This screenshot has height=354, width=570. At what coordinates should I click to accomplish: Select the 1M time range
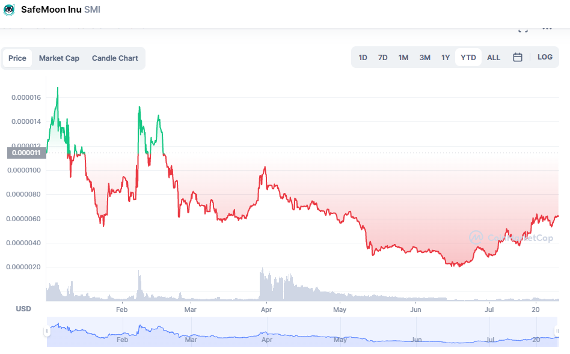403,58
